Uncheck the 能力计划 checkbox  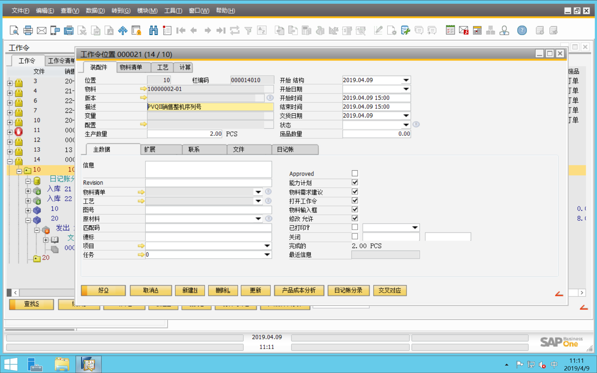[x=355, y=182]
